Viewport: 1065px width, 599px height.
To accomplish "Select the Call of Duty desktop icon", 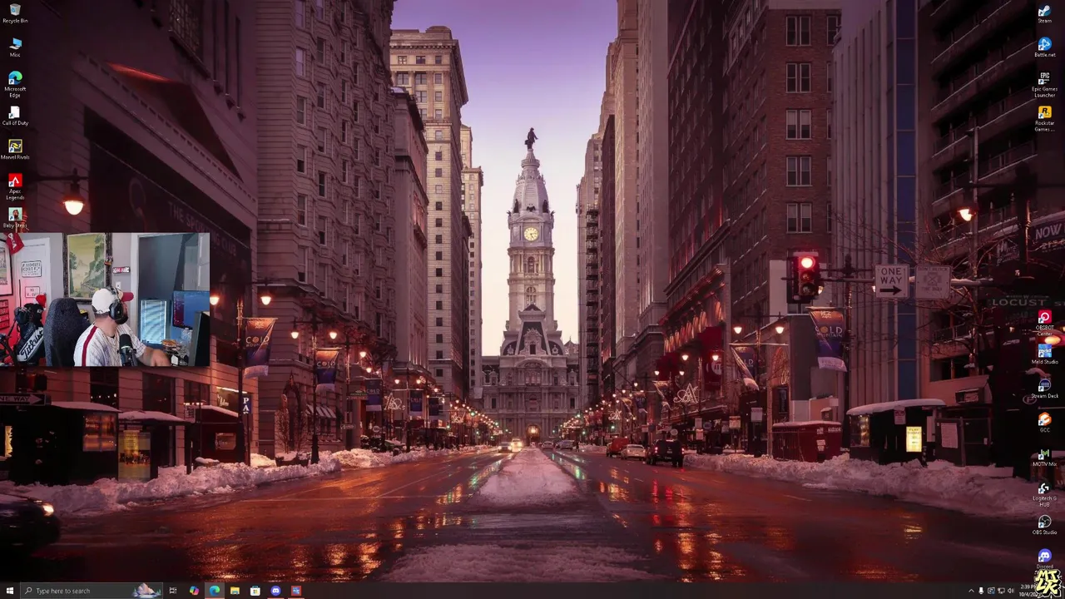I will (x=15, y=116).
